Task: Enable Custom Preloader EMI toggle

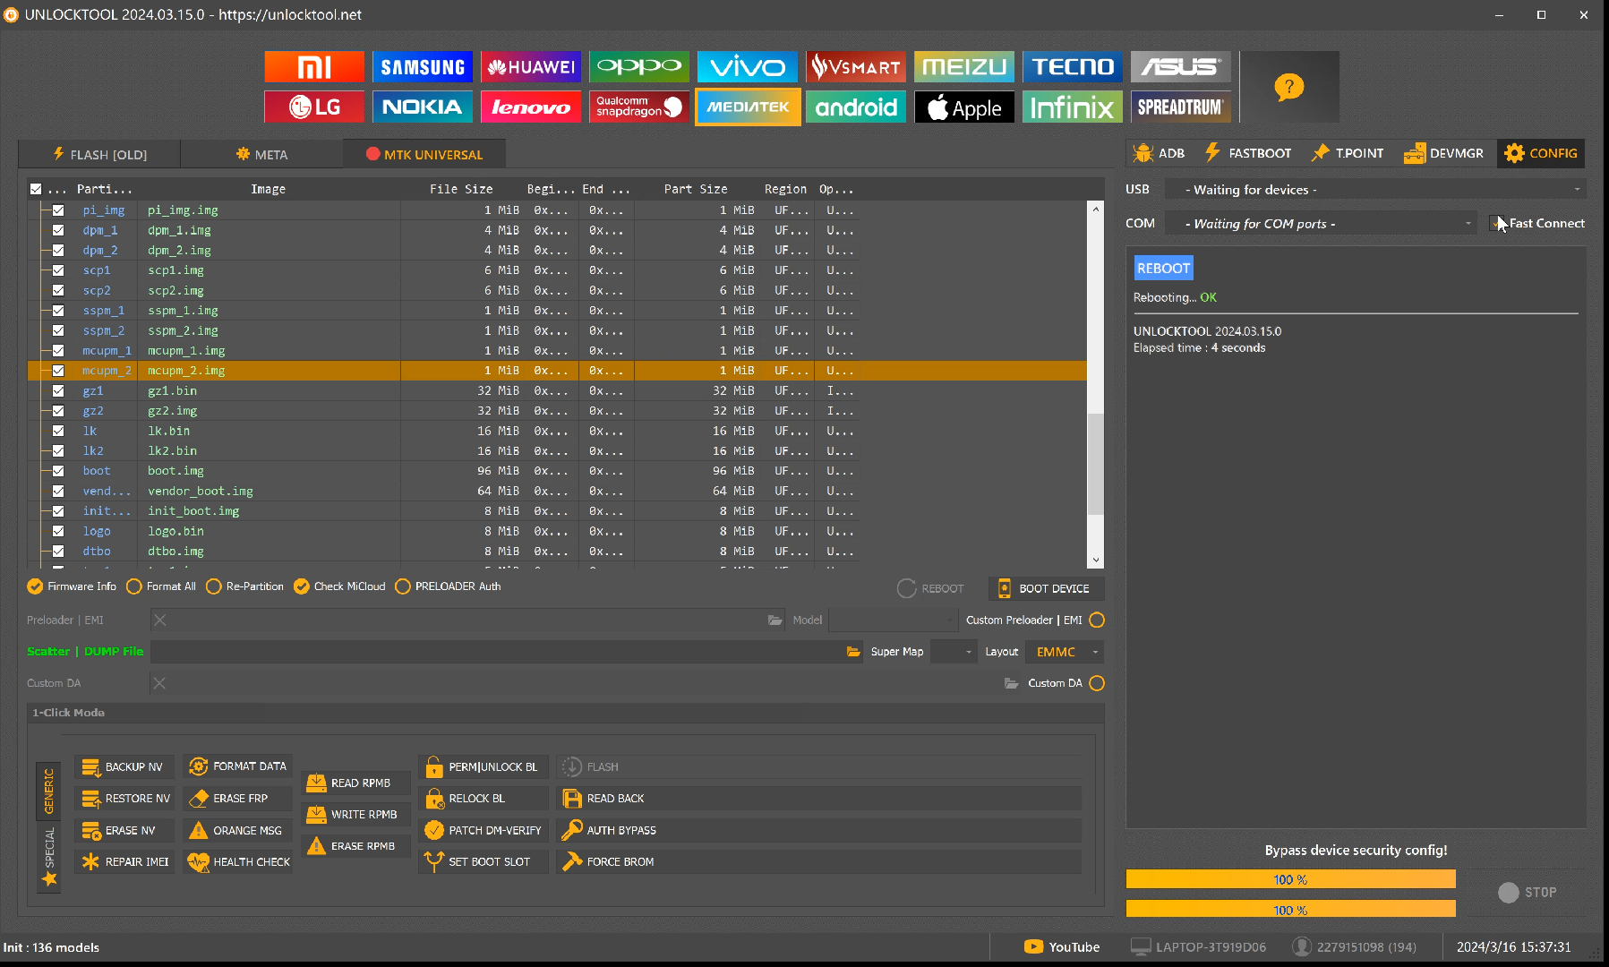Action: [x=1097, y=620]
